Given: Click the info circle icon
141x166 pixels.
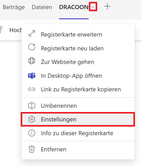Looking at the screenshot, I should click(32, 133).
